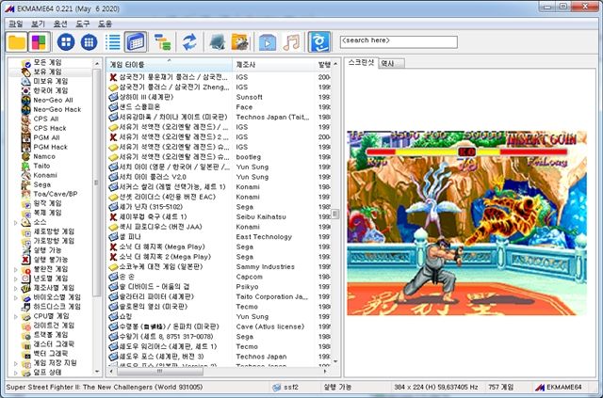
Task: Select the grouped tree view icon
Action: 163,42
